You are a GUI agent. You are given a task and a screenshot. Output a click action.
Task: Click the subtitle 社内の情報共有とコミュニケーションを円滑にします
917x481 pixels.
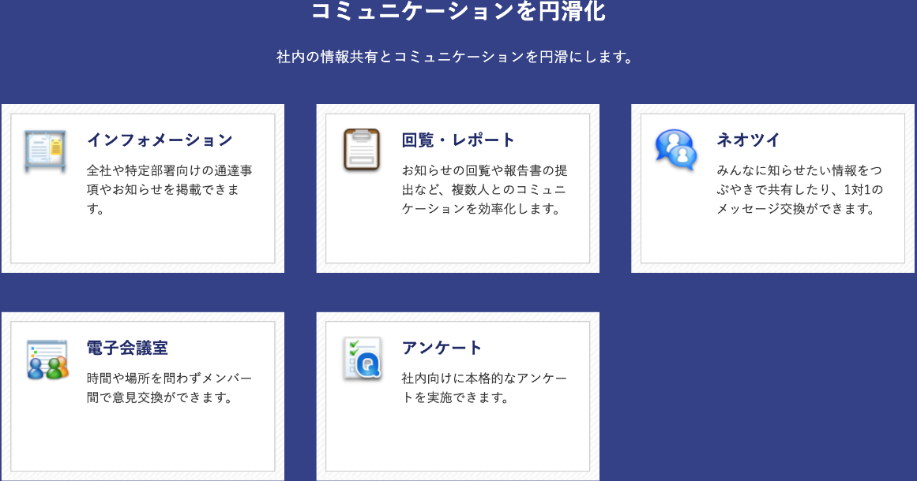pos(456,58)
